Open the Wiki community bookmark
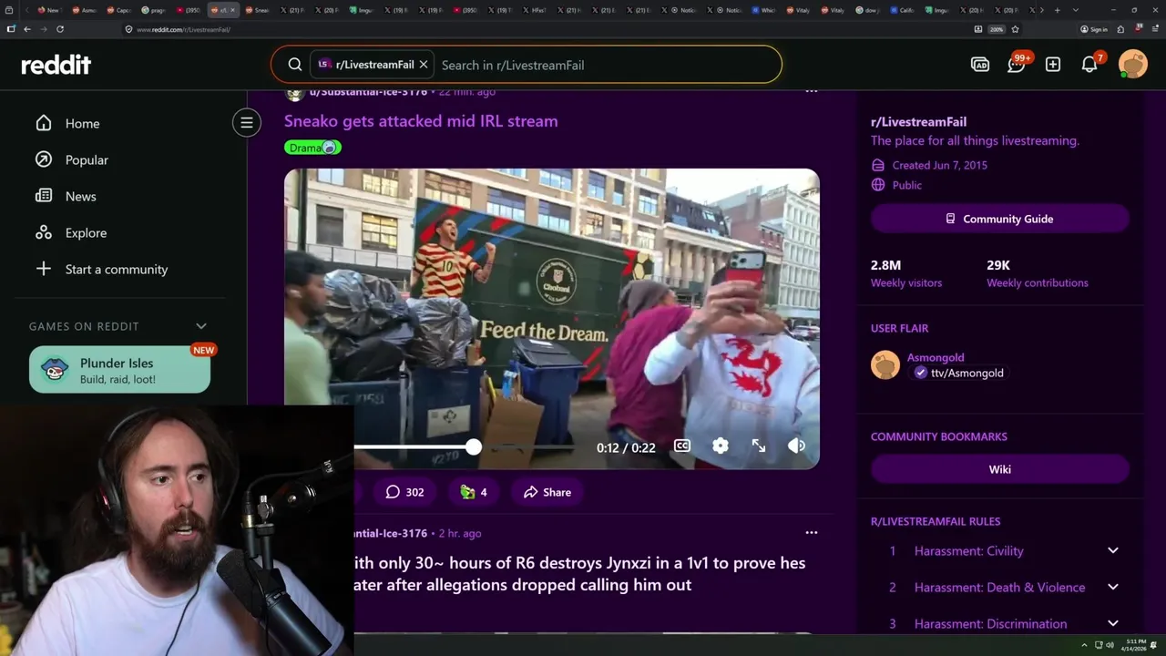This screenshot has width=1166, height=656. point(1000,469)
